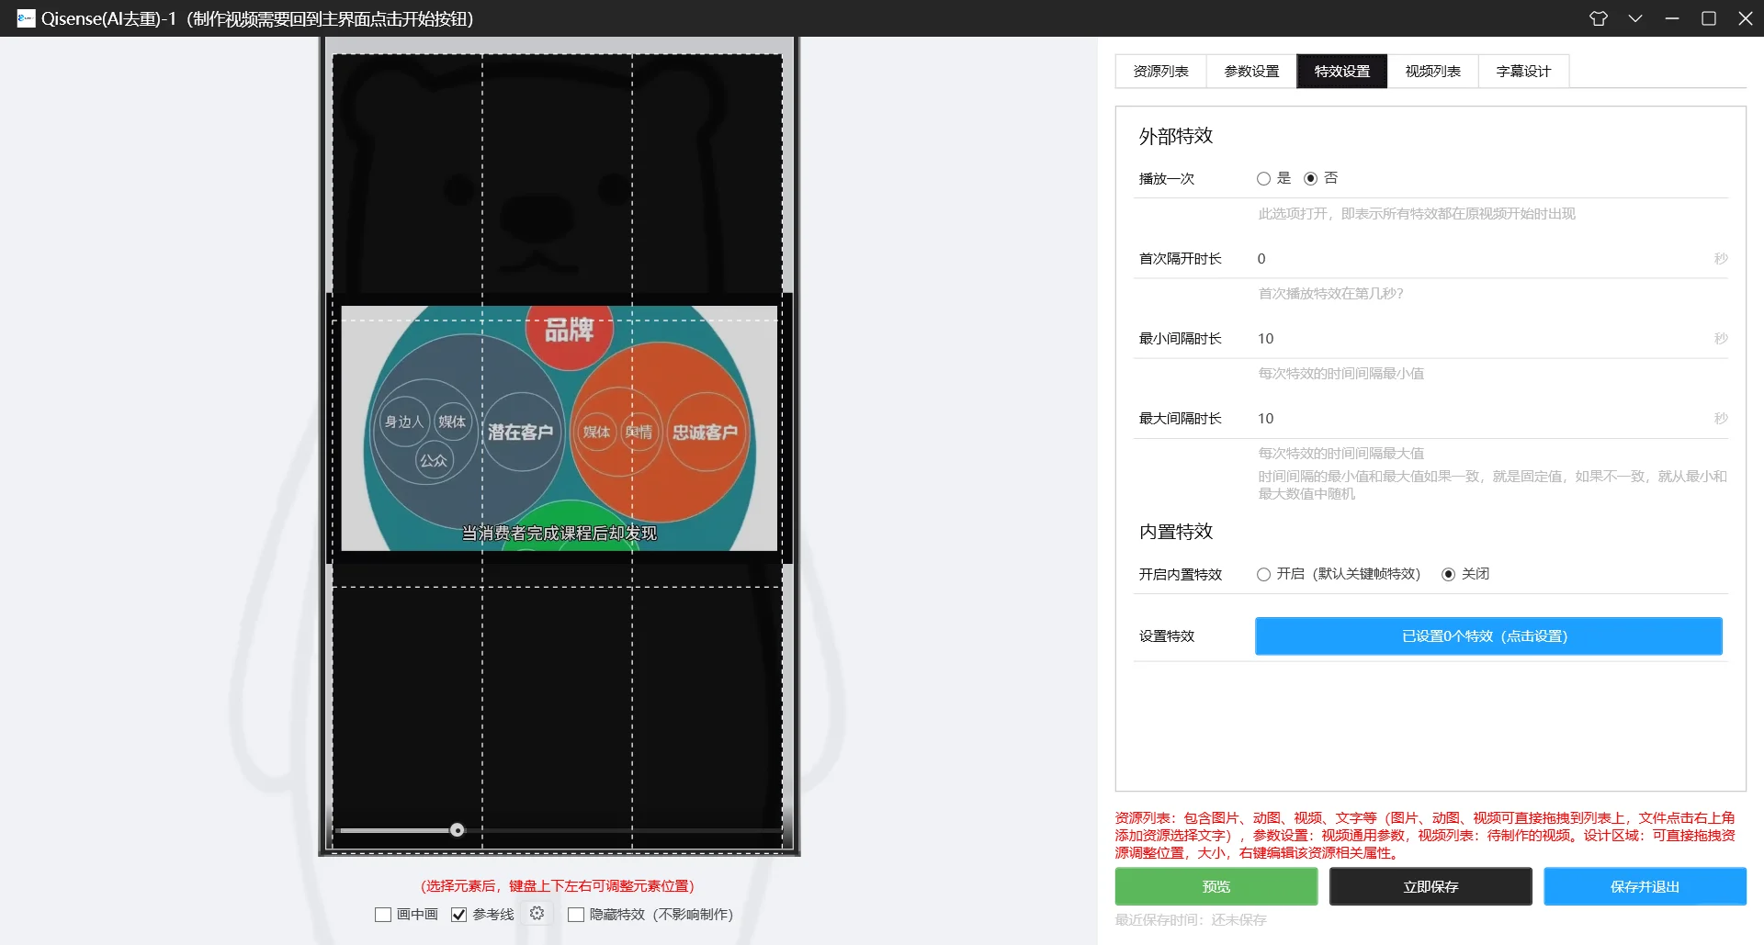Click the 立即保存 button
The height and width of the screenshot is (945, 1764).
[x=1429, y=886]
